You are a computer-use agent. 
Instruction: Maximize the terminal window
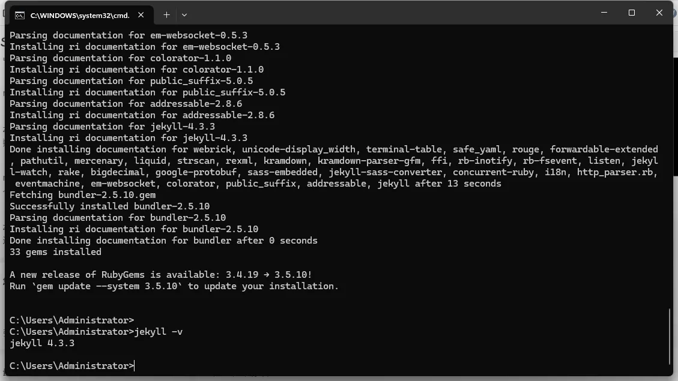632,13
